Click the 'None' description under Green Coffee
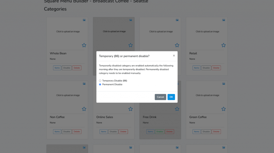 [192, 123]
